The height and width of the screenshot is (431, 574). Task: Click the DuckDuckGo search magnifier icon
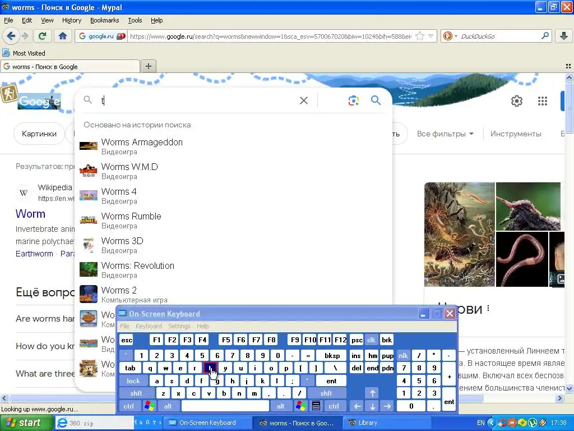coord(545,36)
